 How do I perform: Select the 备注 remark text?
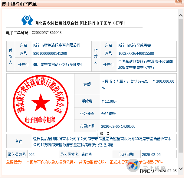click(102, 142)
